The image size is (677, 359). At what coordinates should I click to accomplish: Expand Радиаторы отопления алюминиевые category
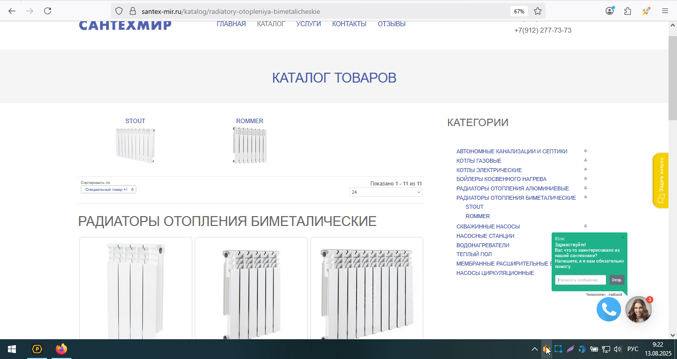[585, 188]
